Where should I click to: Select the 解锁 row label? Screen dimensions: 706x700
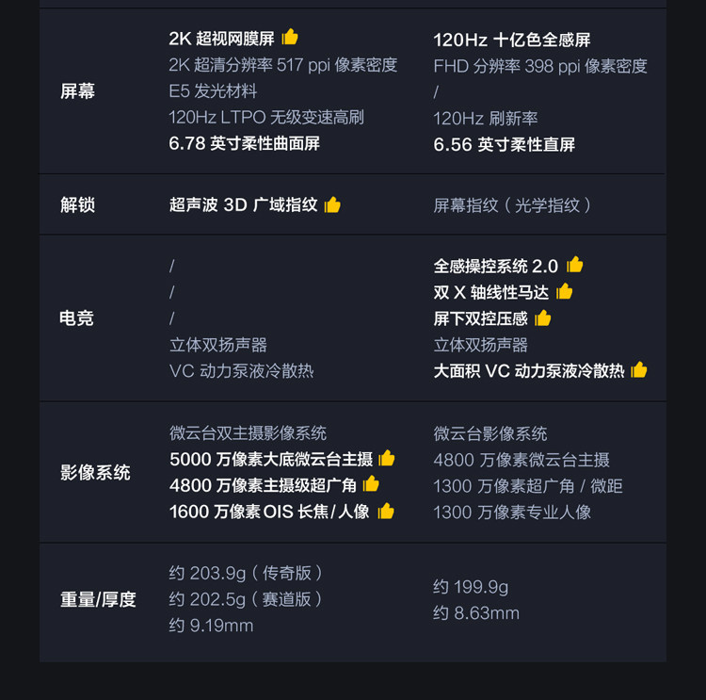[x=77, y=204]
